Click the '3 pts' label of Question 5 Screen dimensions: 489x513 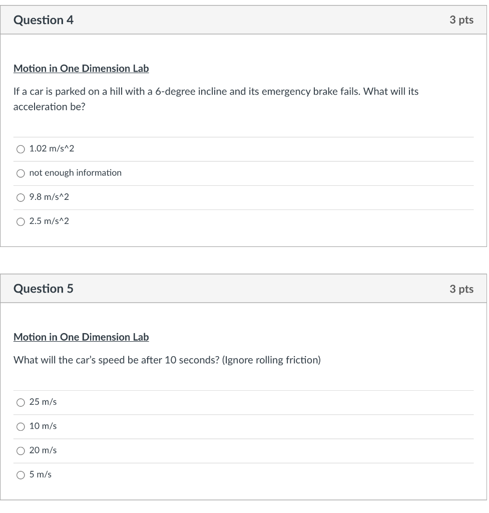[461, 289]
